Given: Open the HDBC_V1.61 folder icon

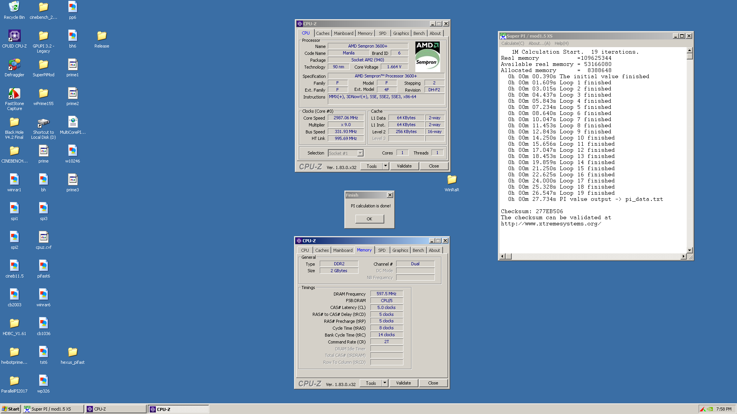Looking at the screenshot, I should click(x=14, y=327).
